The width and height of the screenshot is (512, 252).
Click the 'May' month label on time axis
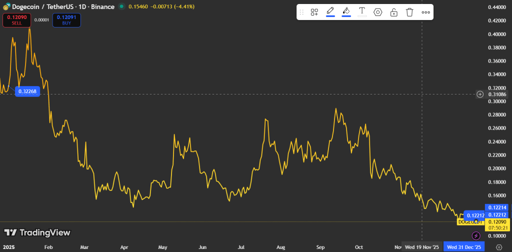(162, 247)
